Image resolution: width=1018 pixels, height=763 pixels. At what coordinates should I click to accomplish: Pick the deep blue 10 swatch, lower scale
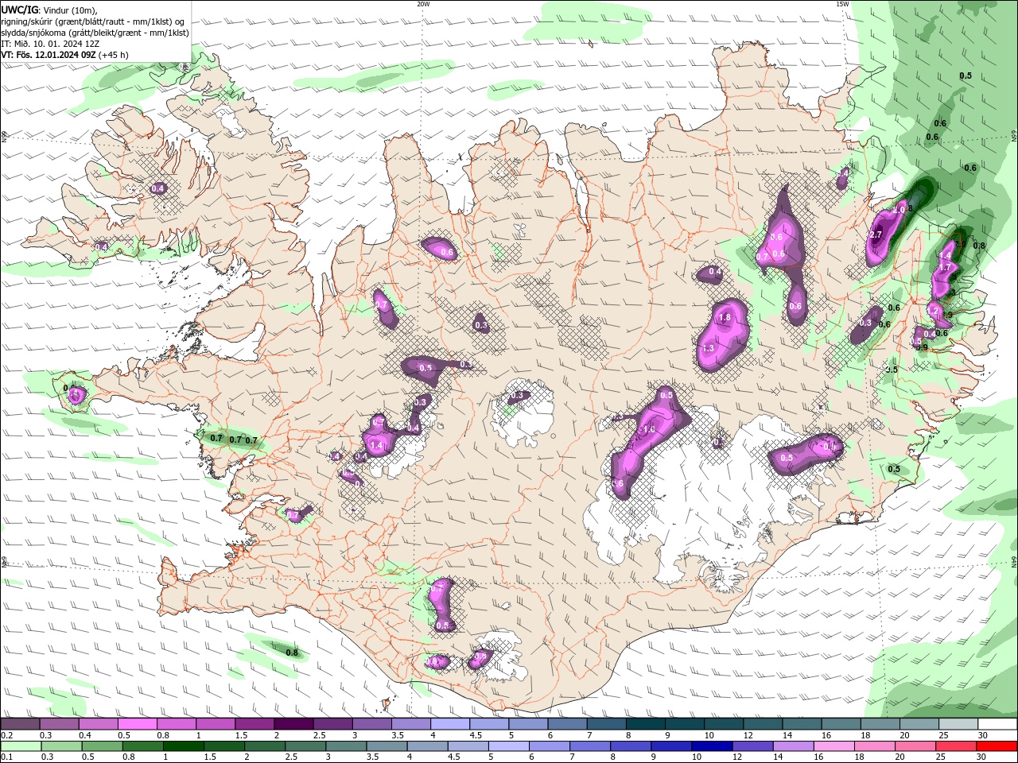coord(712,746)
